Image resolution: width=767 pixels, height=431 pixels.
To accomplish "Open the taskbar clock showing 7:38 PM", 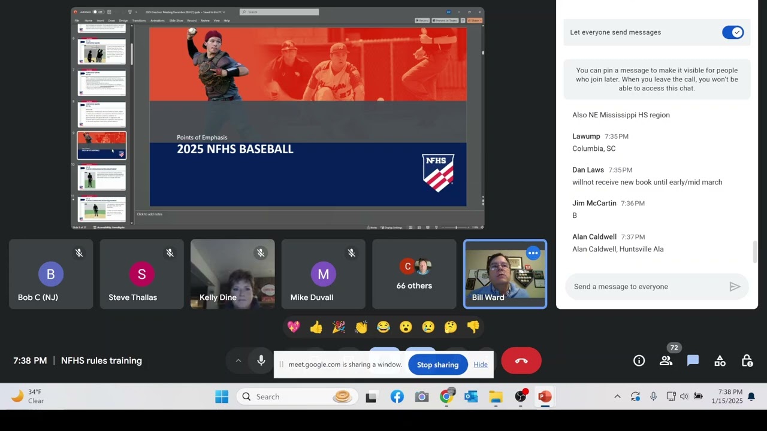I will [727, 397].
